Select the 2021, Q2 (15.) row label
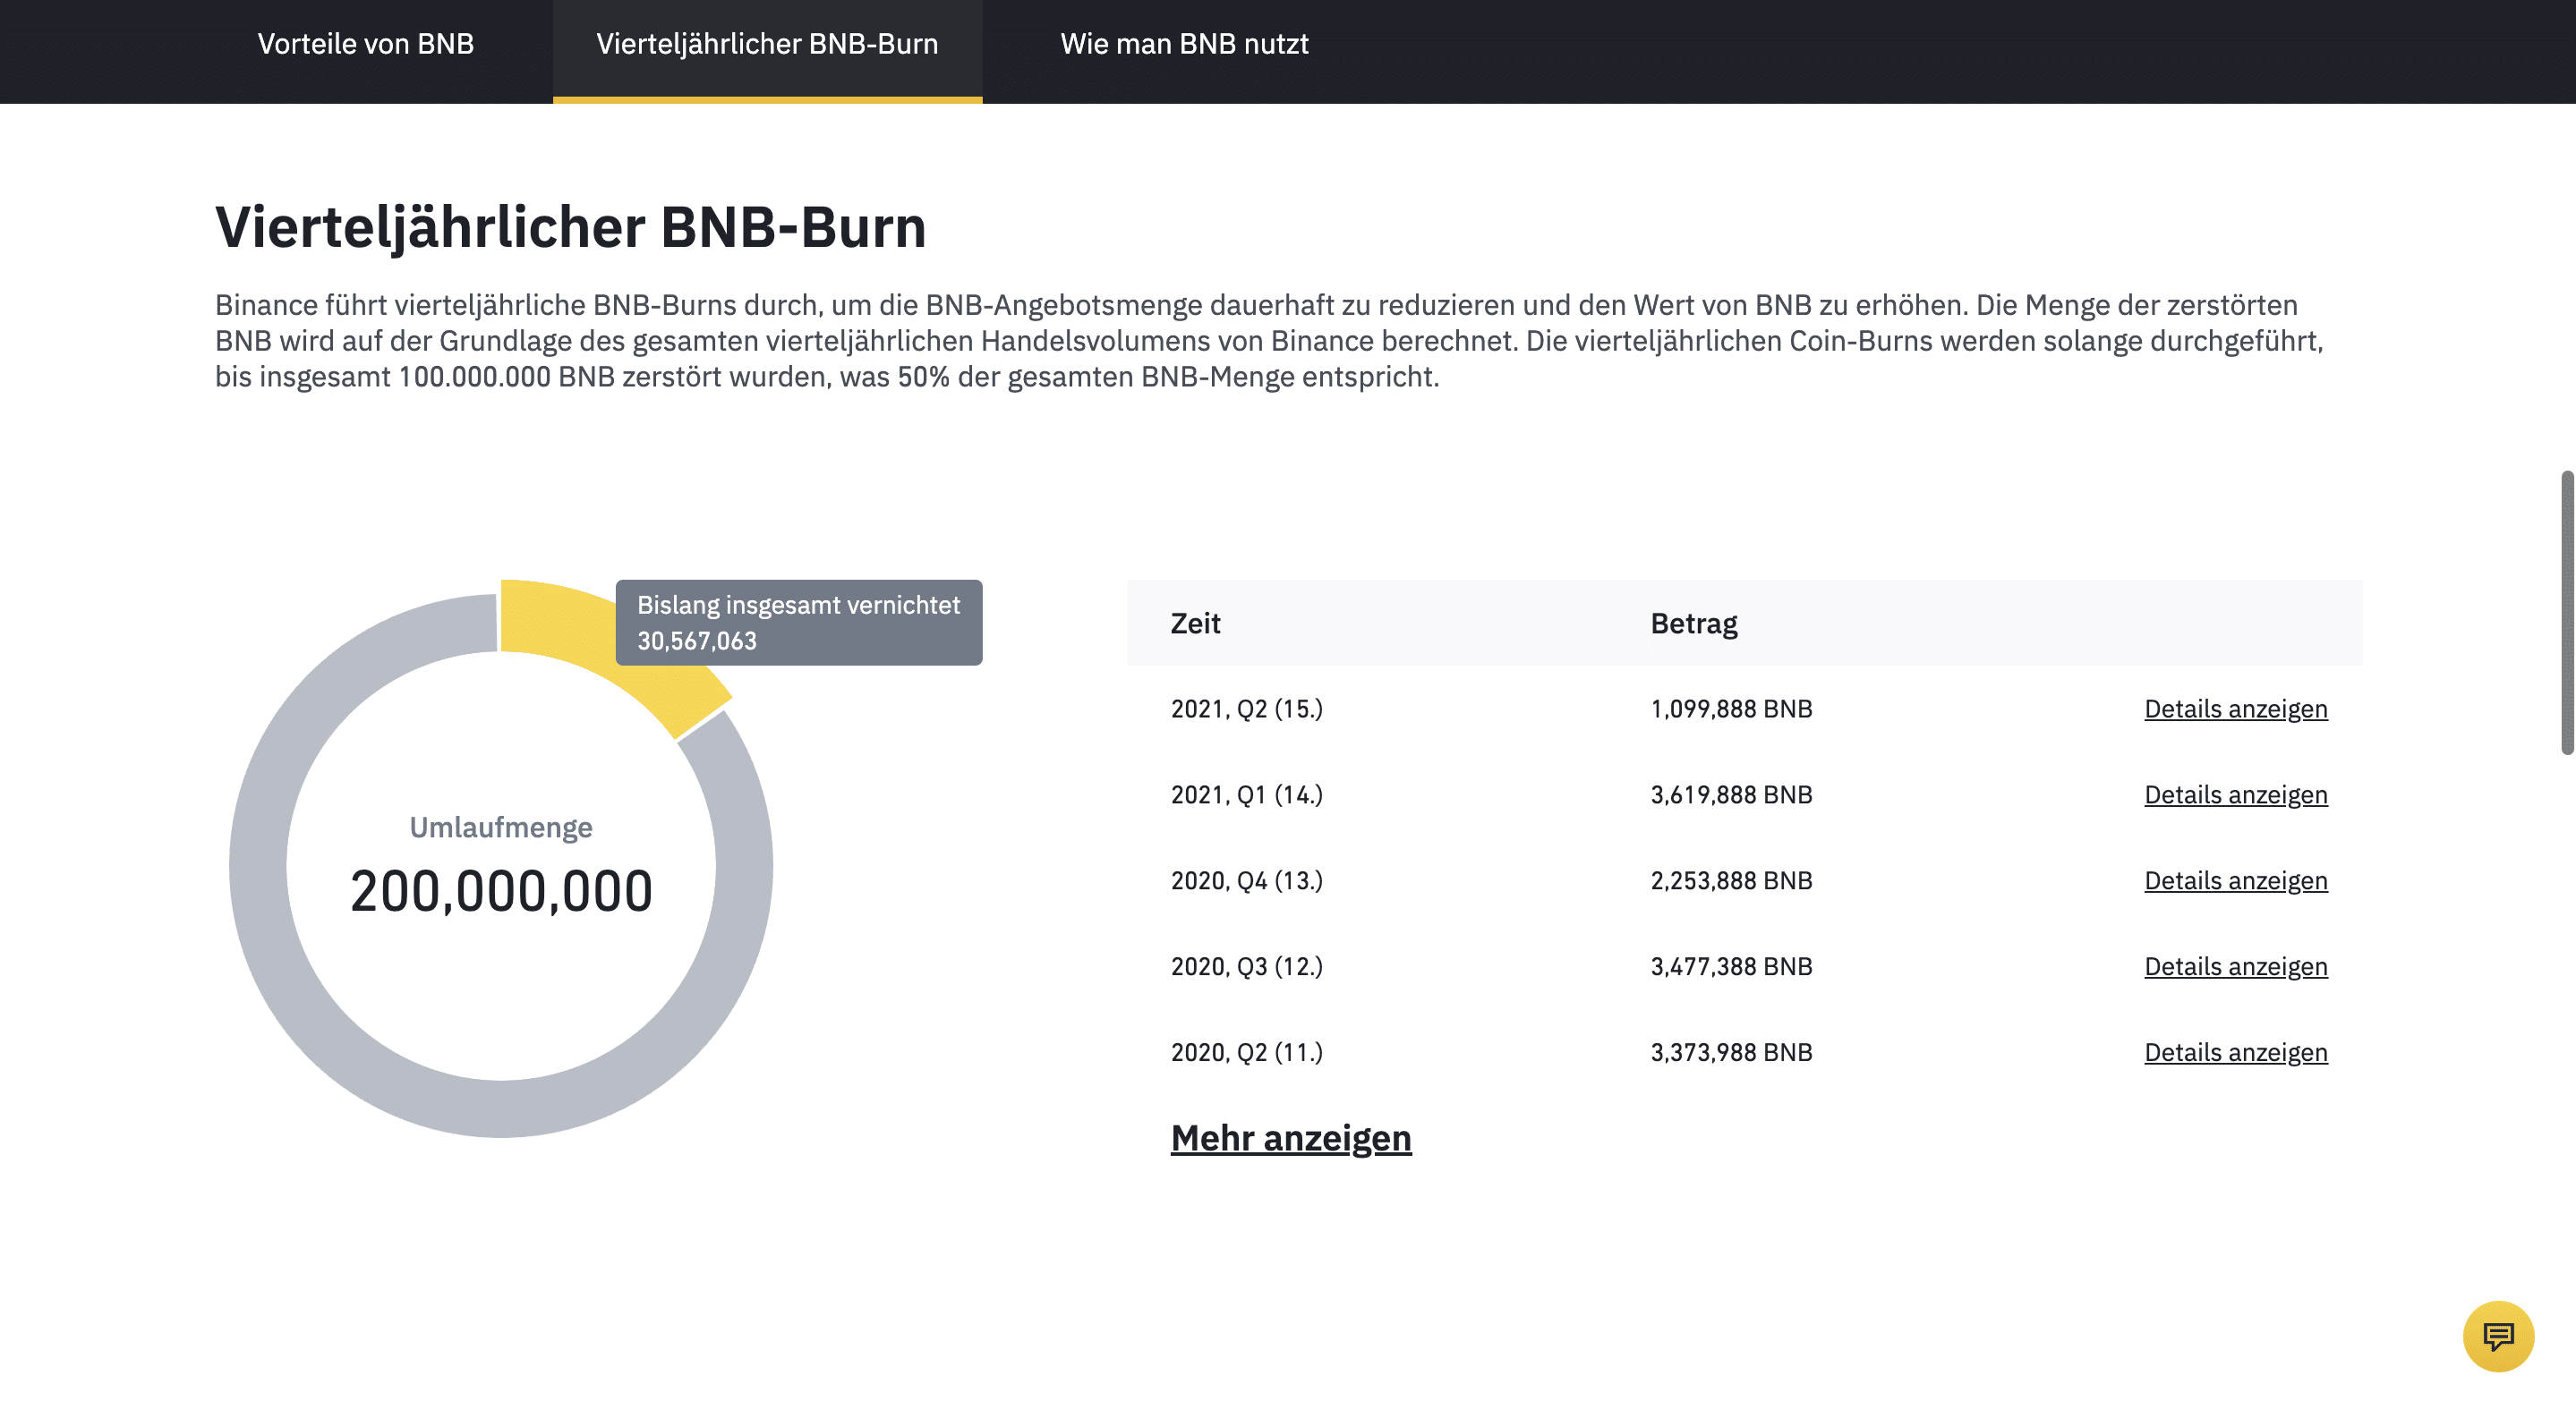Screen dimensions: 2576x1401 (1246, 709)
